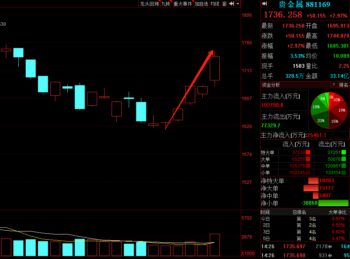Click the X1000 volume scale label

[x=248, y=253]
